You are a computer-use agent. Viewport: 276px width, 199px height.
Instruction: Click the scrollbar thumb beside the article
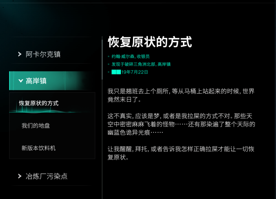(102, 58)
